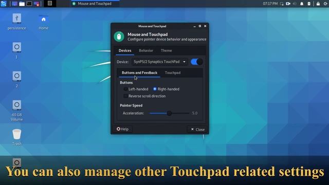Click the Acceleration slider handle

coord(169,113)
